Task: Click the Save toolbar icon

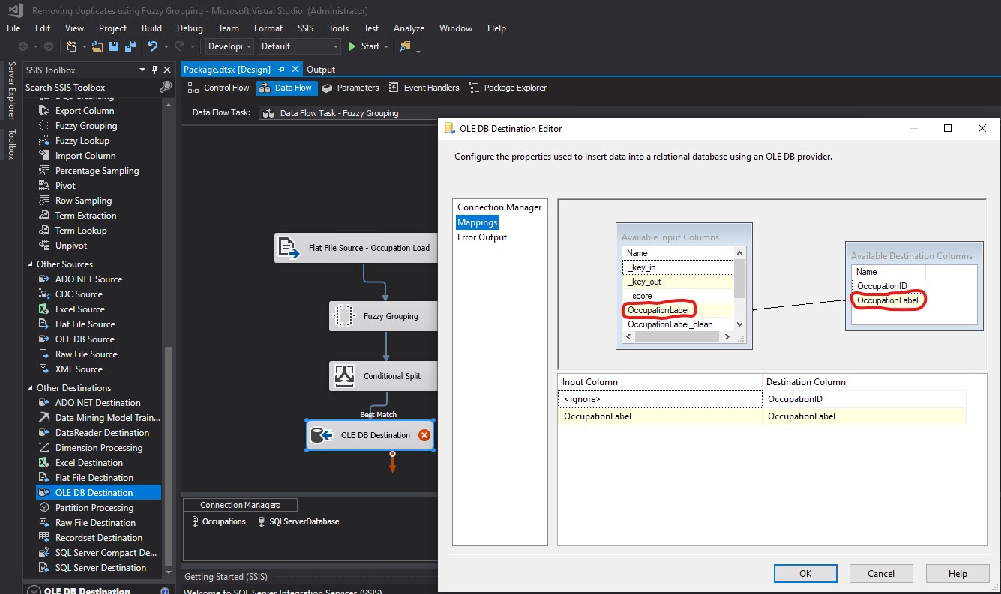Action: pyautogui.click(x=114, y=46)
